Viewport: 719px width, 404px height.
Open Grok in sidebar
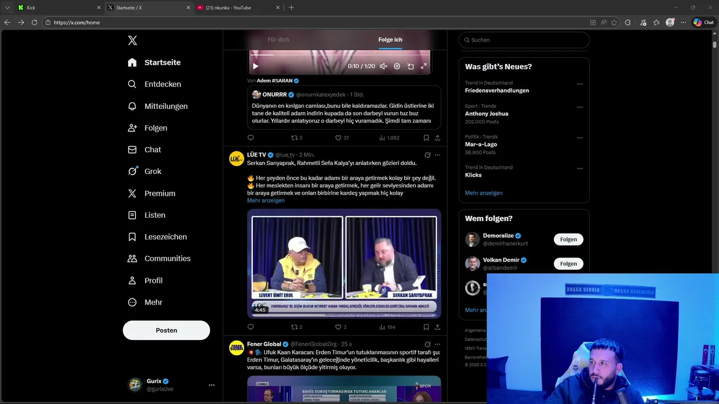point(144,171)
